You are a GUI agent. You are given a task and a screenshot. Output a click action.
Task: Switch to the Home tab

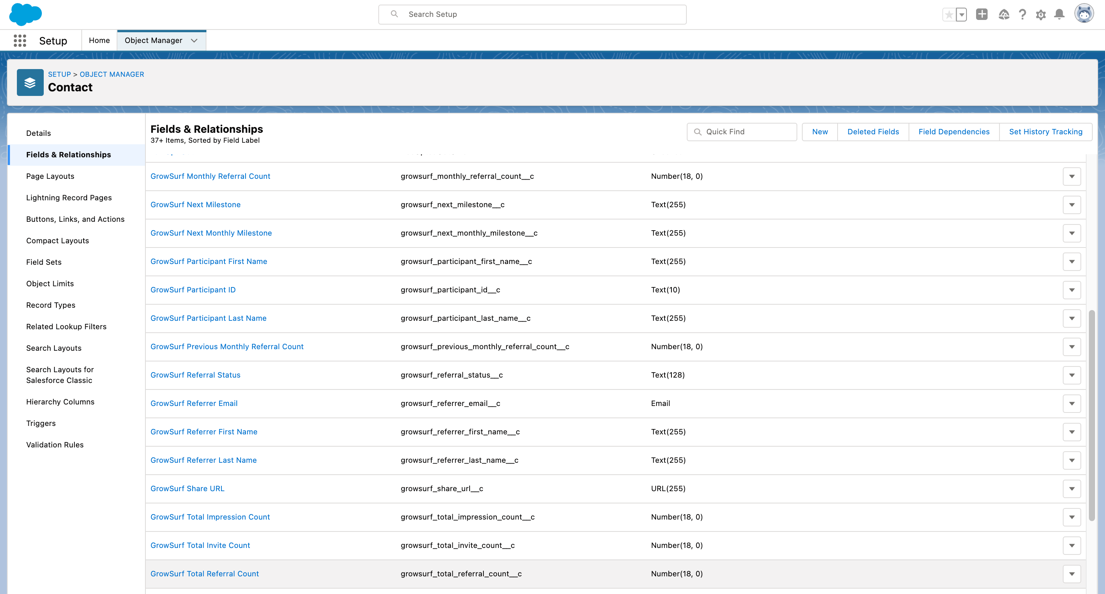coord(99,40)
